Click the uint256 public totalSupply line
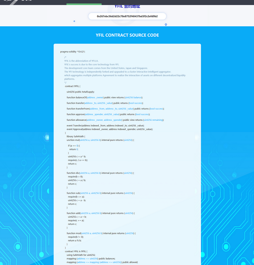This screenshot has width=254, height=265. pos(80,92)
